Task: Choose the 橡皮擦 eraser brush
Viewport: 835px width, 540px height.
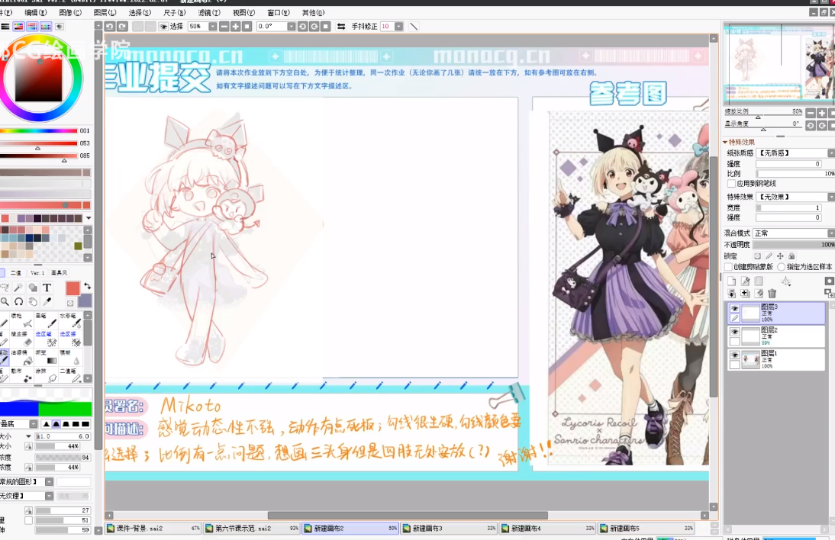Action: (22, 339)
